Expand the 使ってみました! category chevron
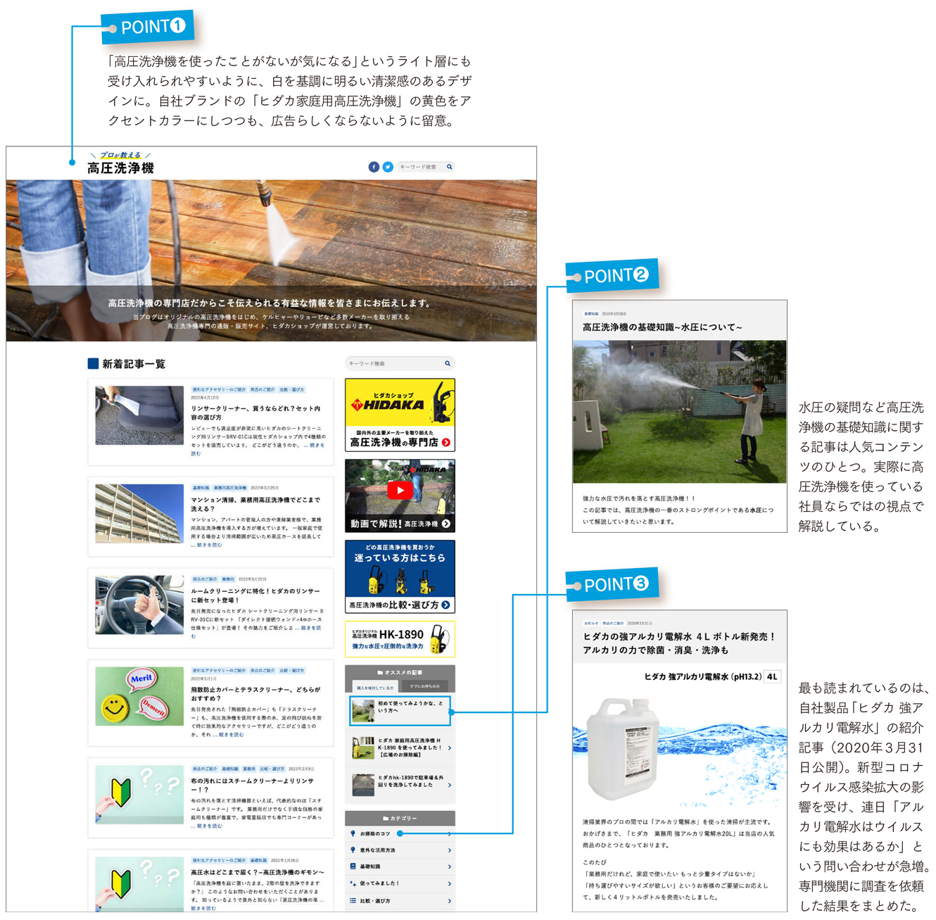Screen dimensions: 936x920 pyautogui.click(x=450, y=883)
